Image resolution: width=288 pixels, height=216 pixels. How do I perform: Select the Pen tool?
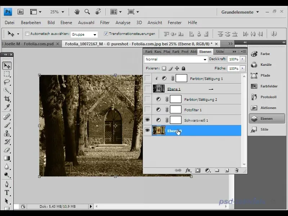click(x=7, y=184)
